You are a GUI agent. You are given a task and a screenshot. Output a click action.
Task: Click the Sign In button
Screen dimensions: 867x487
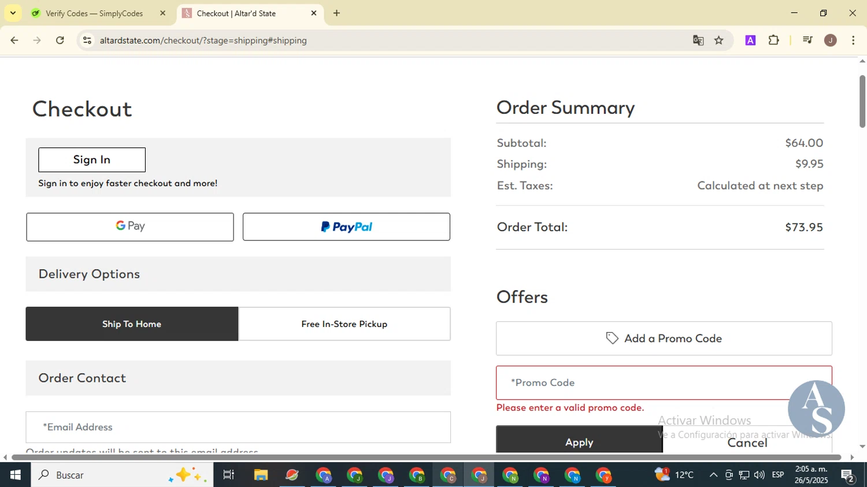click(x=92, y=160)
